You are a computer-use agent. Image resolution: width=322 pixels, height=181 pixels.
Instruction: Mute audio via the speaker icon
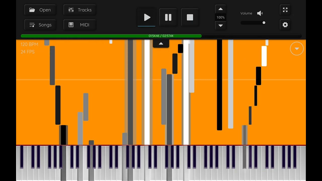(x=260, y=13)
